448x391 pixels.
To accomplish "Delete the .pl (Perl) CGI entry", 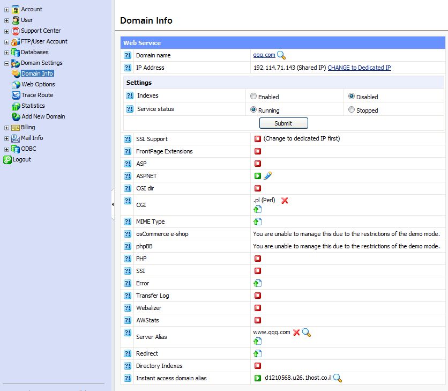I will pos(285,200).
